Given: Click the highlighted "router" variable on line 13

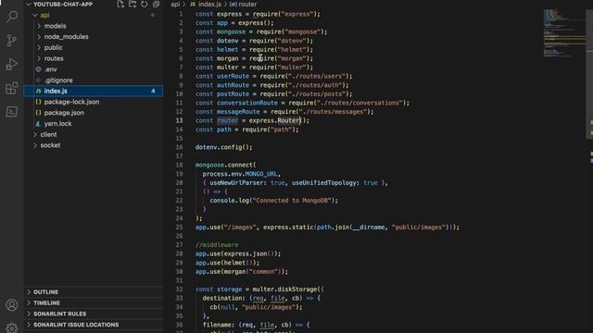Looking at the screenshot, I should [227, 120].
